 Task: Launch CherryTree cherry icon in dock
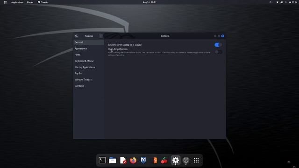point(164,160)
